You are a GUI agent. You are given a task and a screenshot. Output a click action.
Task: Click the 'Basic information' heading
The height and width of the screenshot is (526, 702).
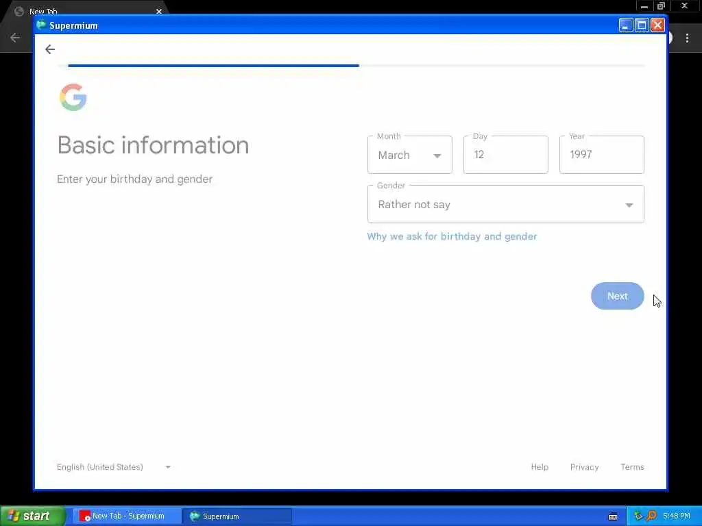pyautogui.click(x=153, y=145)
